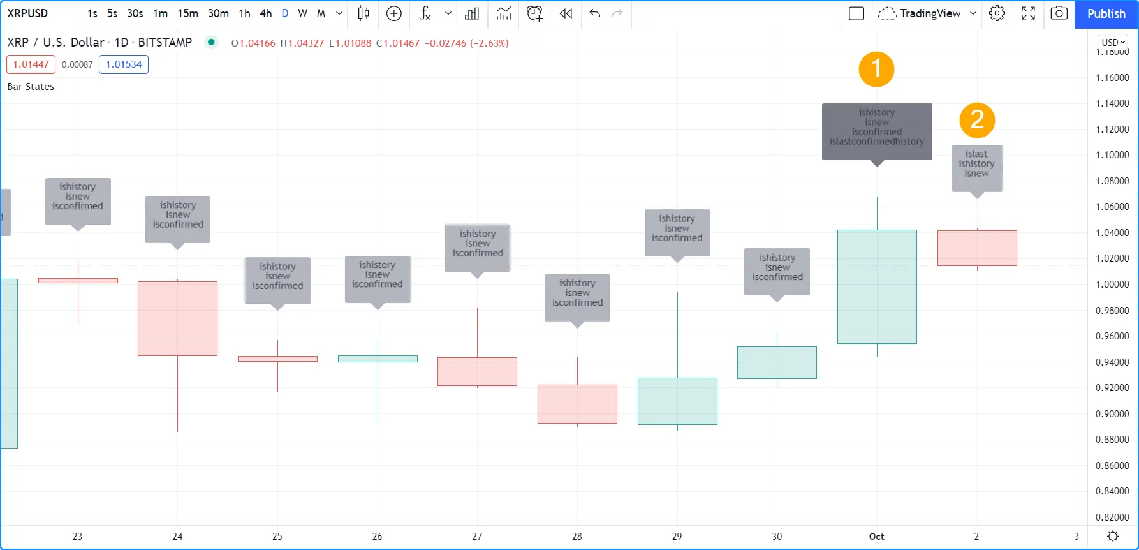Viewport: 1139px width, 550px height.
Task: Undo the last chart action
Action: point(595,13)
